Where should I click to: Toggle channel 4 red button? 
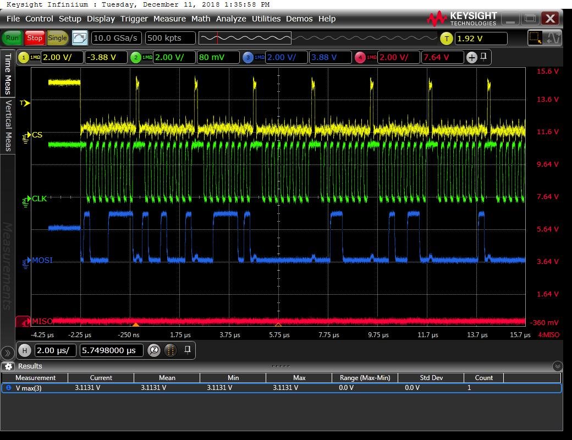[360, 57]
